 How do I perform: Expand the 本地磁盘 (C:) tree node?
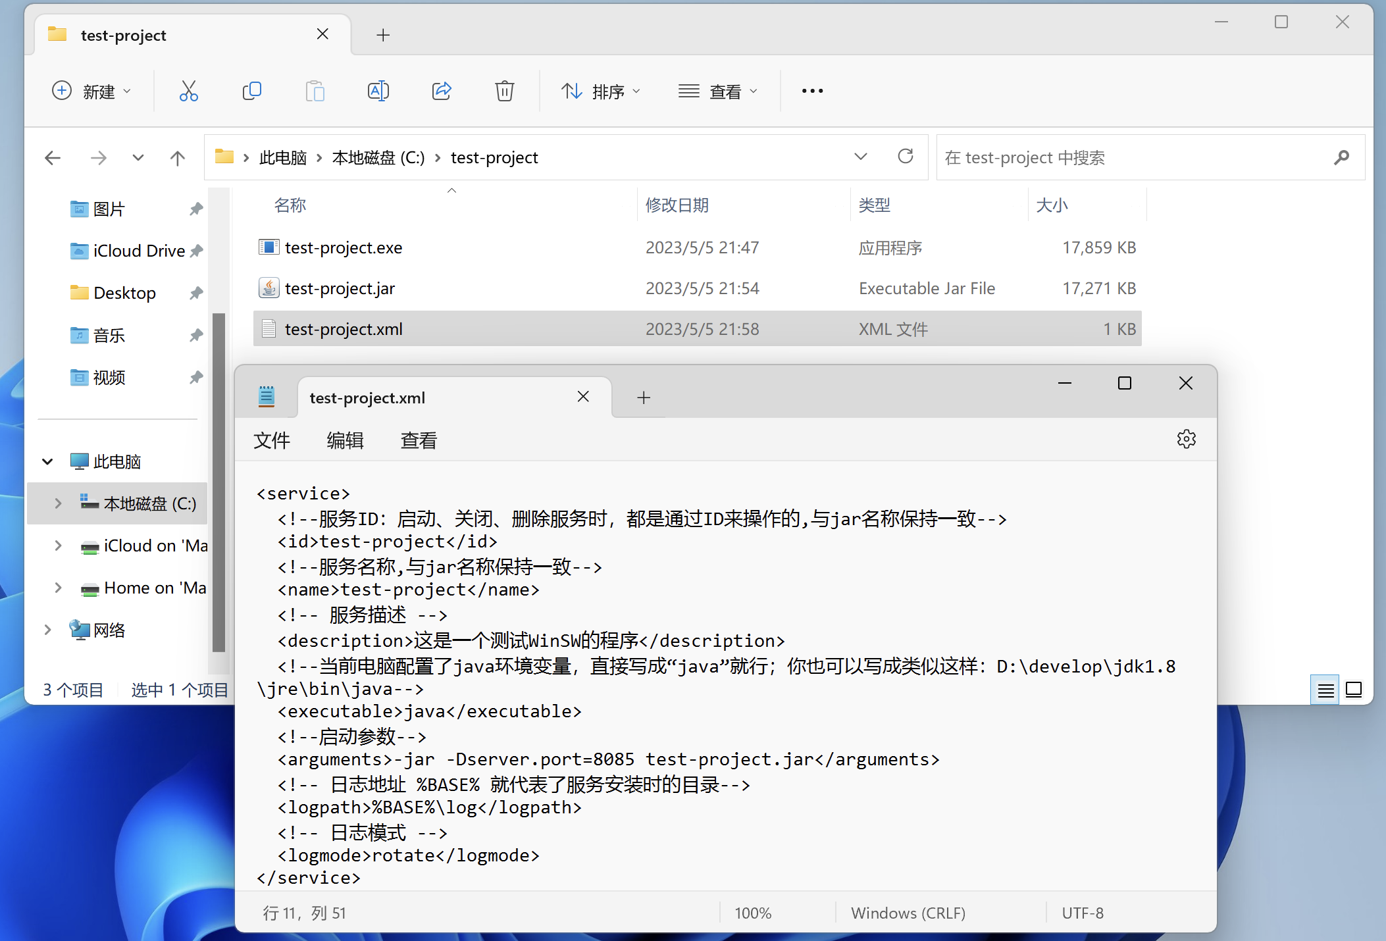(x=58, y=503)
